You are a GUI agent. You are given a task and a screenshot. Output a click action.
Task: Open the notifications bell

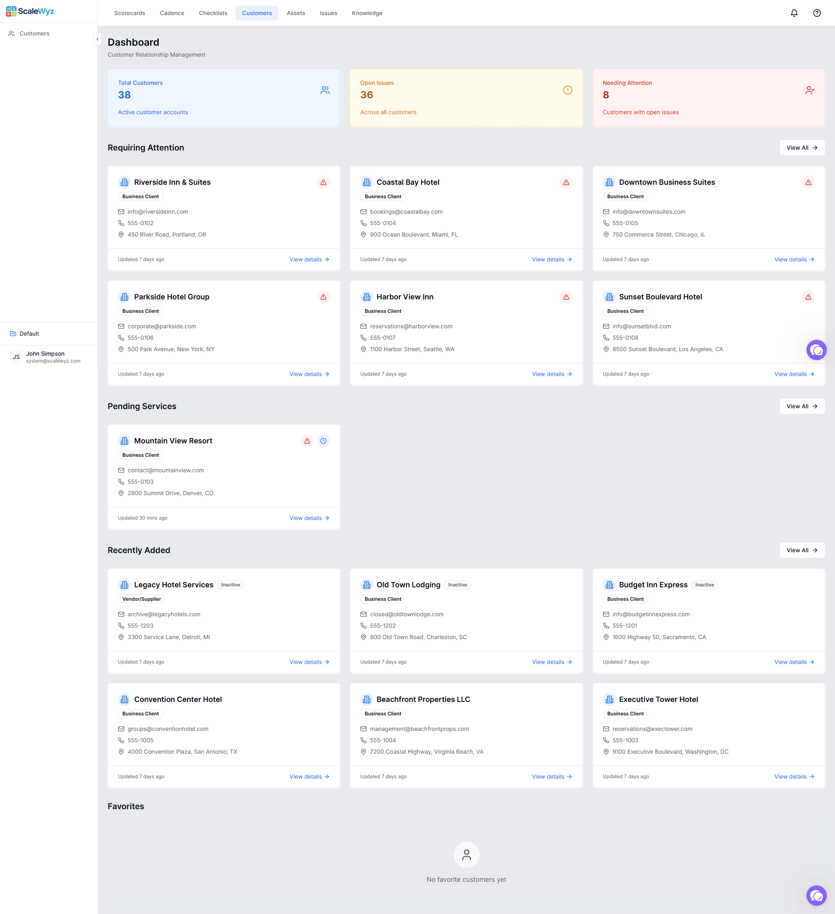tap(794, 13)
